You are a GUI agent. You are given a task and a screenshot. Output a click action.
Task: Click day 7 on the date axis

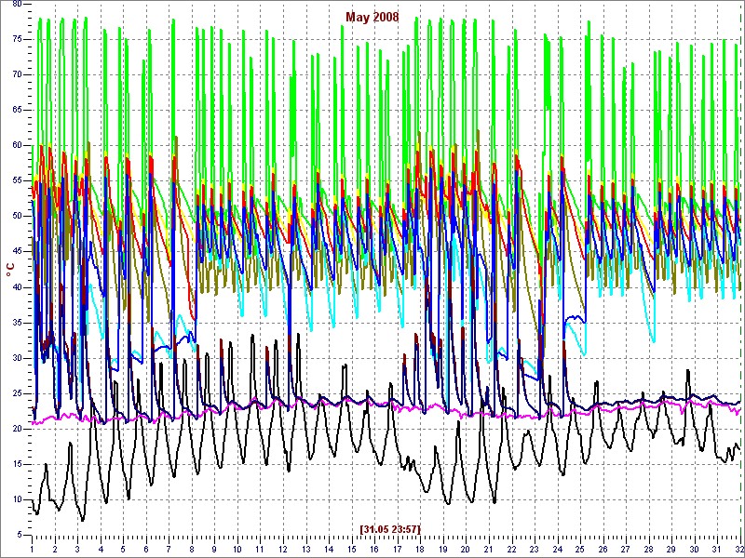(x=169, y=549)
